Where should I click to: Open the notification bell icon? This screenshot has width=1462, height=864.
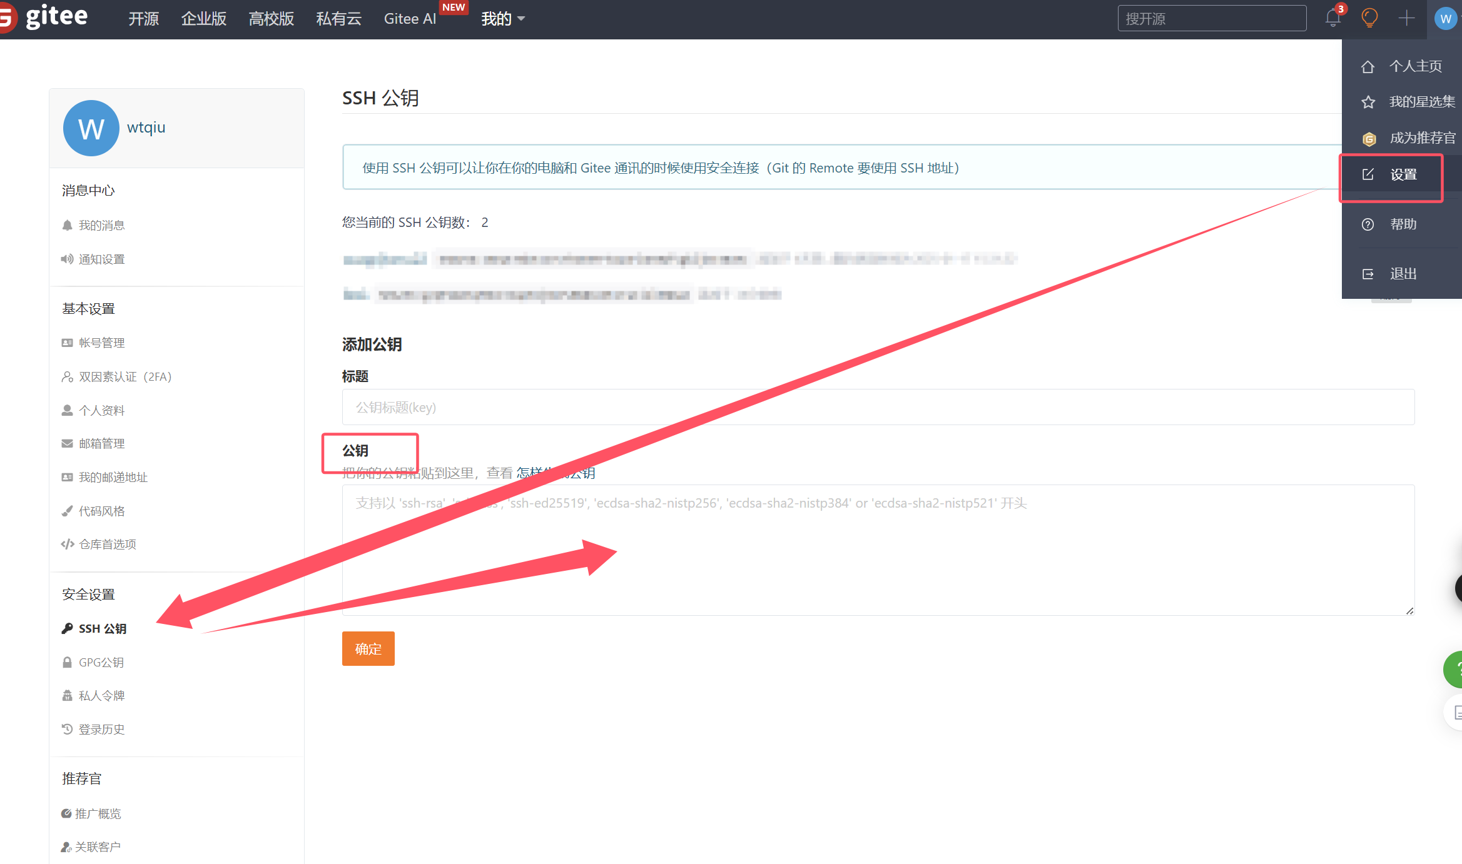[x=1333, y=18]
